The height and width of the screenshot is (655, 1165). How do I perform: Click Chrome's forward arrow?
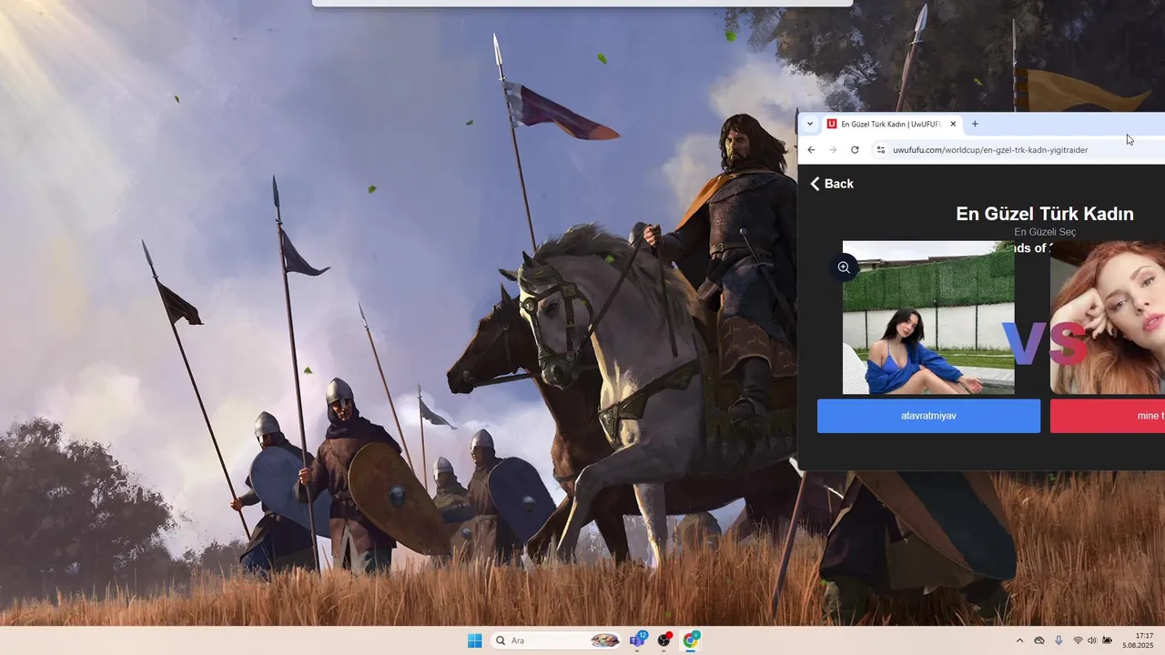pyautogui.click(x=833, y=149)
